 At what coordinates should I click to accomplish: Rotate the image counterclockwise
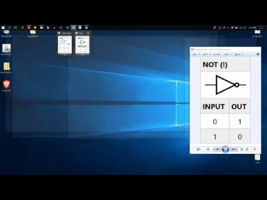click(x=241, y=149)
